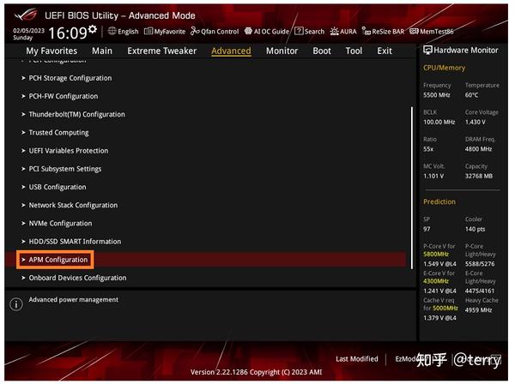Click the CPU/Memory heading
Viewport: 515px width, 384px height.
click(x=444, y=68)
